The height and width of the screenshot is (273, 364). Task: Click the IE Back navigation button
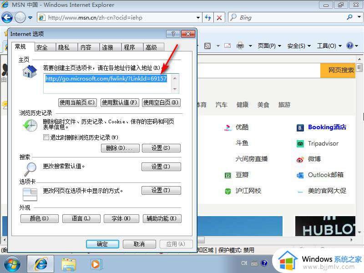click(x=7, y=17)
